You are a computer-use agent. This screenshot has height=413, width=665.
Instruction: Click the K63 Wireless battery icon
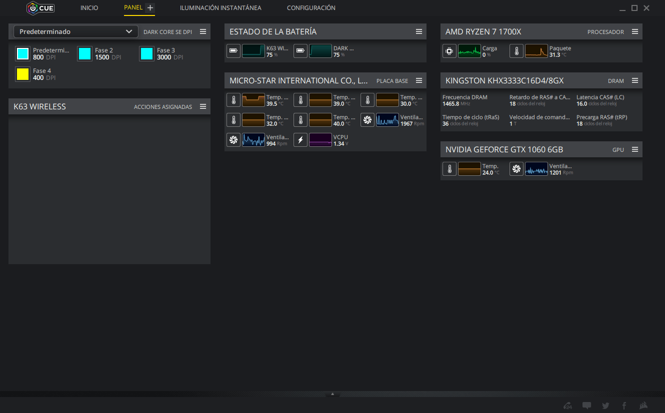(x=233, y=51)
